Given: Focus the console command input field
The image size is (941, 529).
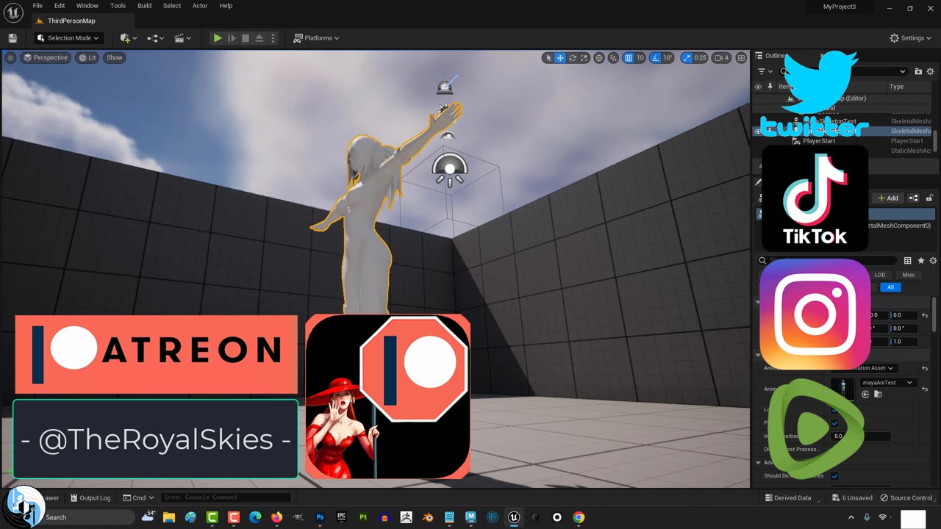Looking at the screenshot, I should pos(226,497).
